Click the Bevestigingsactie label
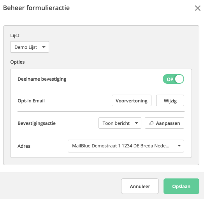This screenshot has height=199, width=204. coord(37,123)
